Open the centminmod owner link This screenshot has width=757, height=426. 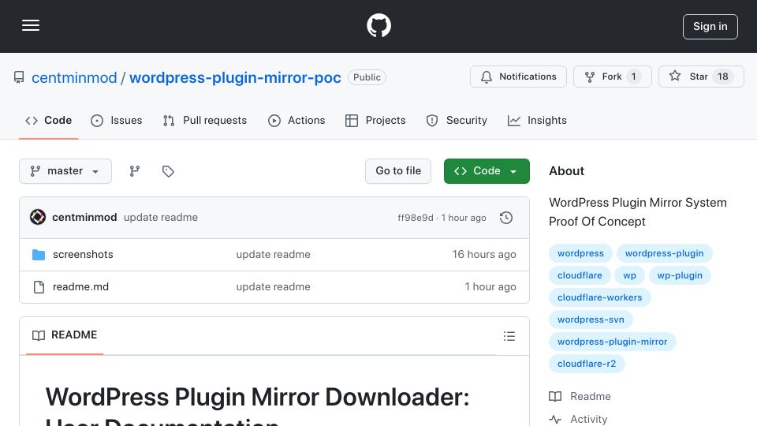coord(74,77)
